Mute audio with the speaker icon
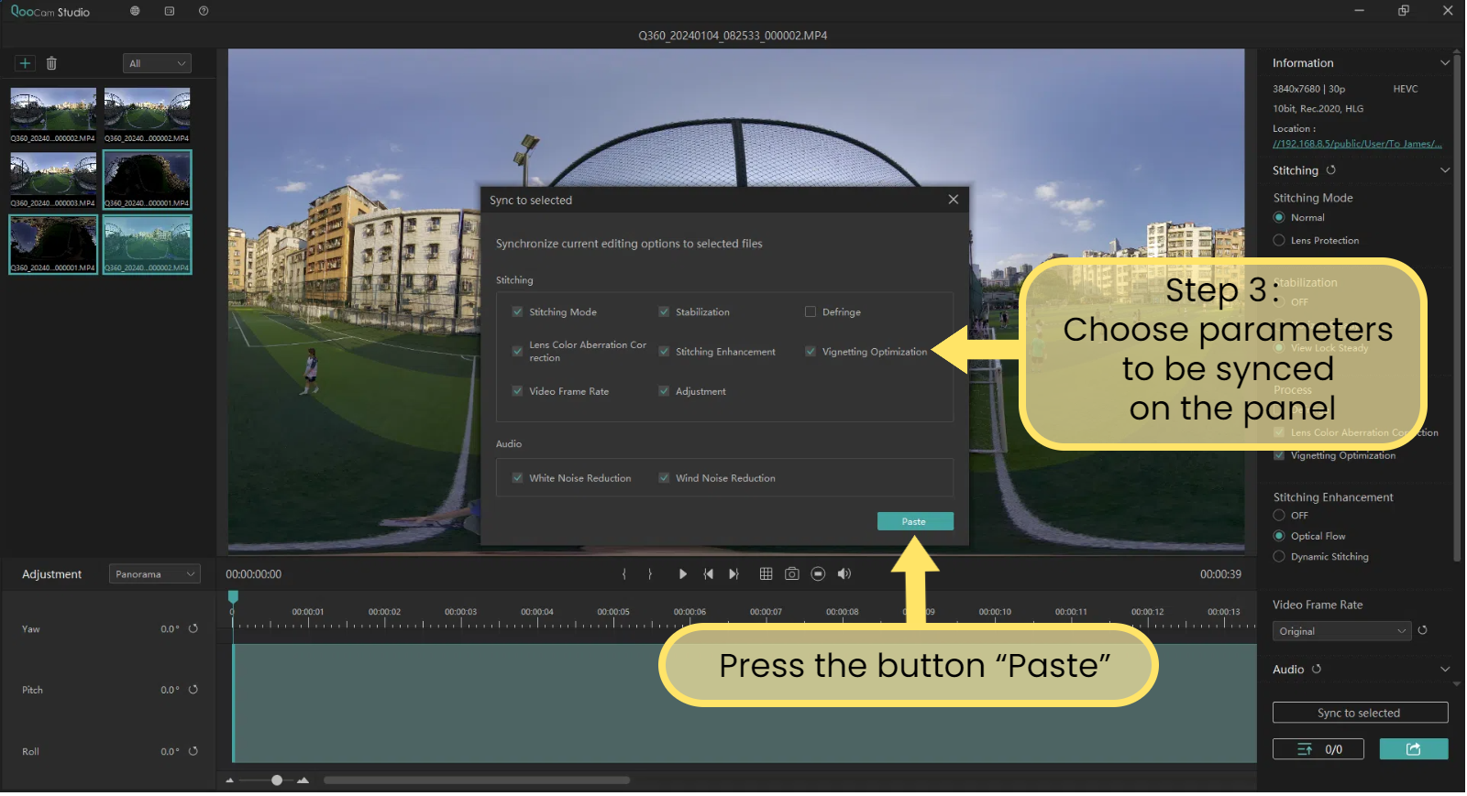Image resolution: width=1467 pixels, height=796 pixels. point(844,574)
